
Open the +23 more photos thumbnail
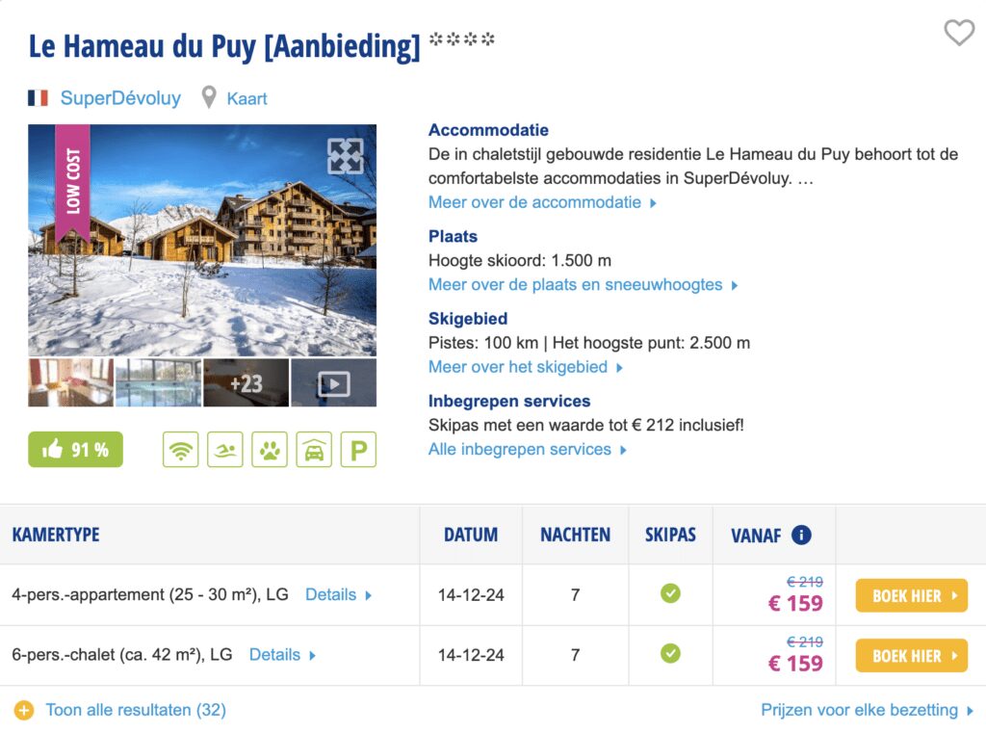point(246,383)
